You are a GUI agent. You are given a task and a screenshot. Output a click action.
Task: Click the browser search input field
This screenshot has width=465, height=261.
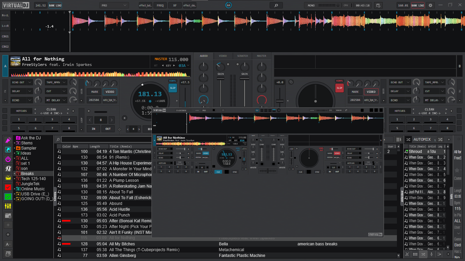(x=106, y=139)
